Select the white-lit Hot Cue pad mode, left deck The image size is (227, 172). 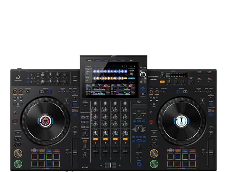tap(34, 150)
